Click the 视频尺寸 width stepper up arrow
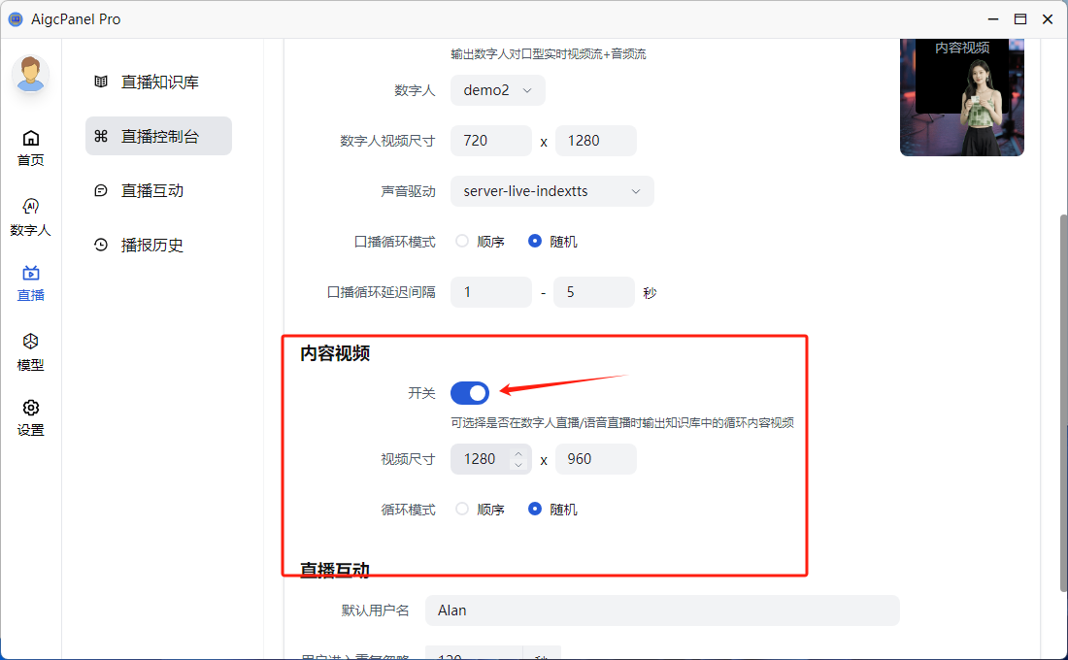 click(x=518, y=452)
